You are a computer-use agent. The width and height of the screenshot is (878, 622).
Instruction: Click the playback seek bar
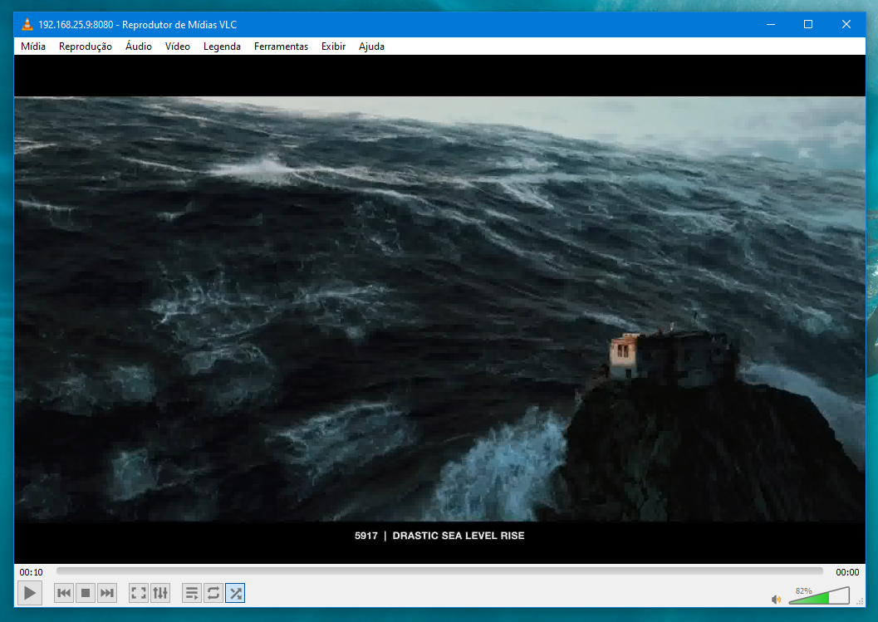[439, 571]
